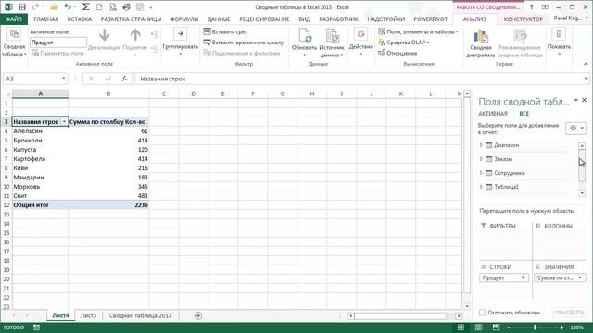Click the Сводная диаграмма icon
The width and height of the screenshot is (593, 333).
click(x=481, y=36)
